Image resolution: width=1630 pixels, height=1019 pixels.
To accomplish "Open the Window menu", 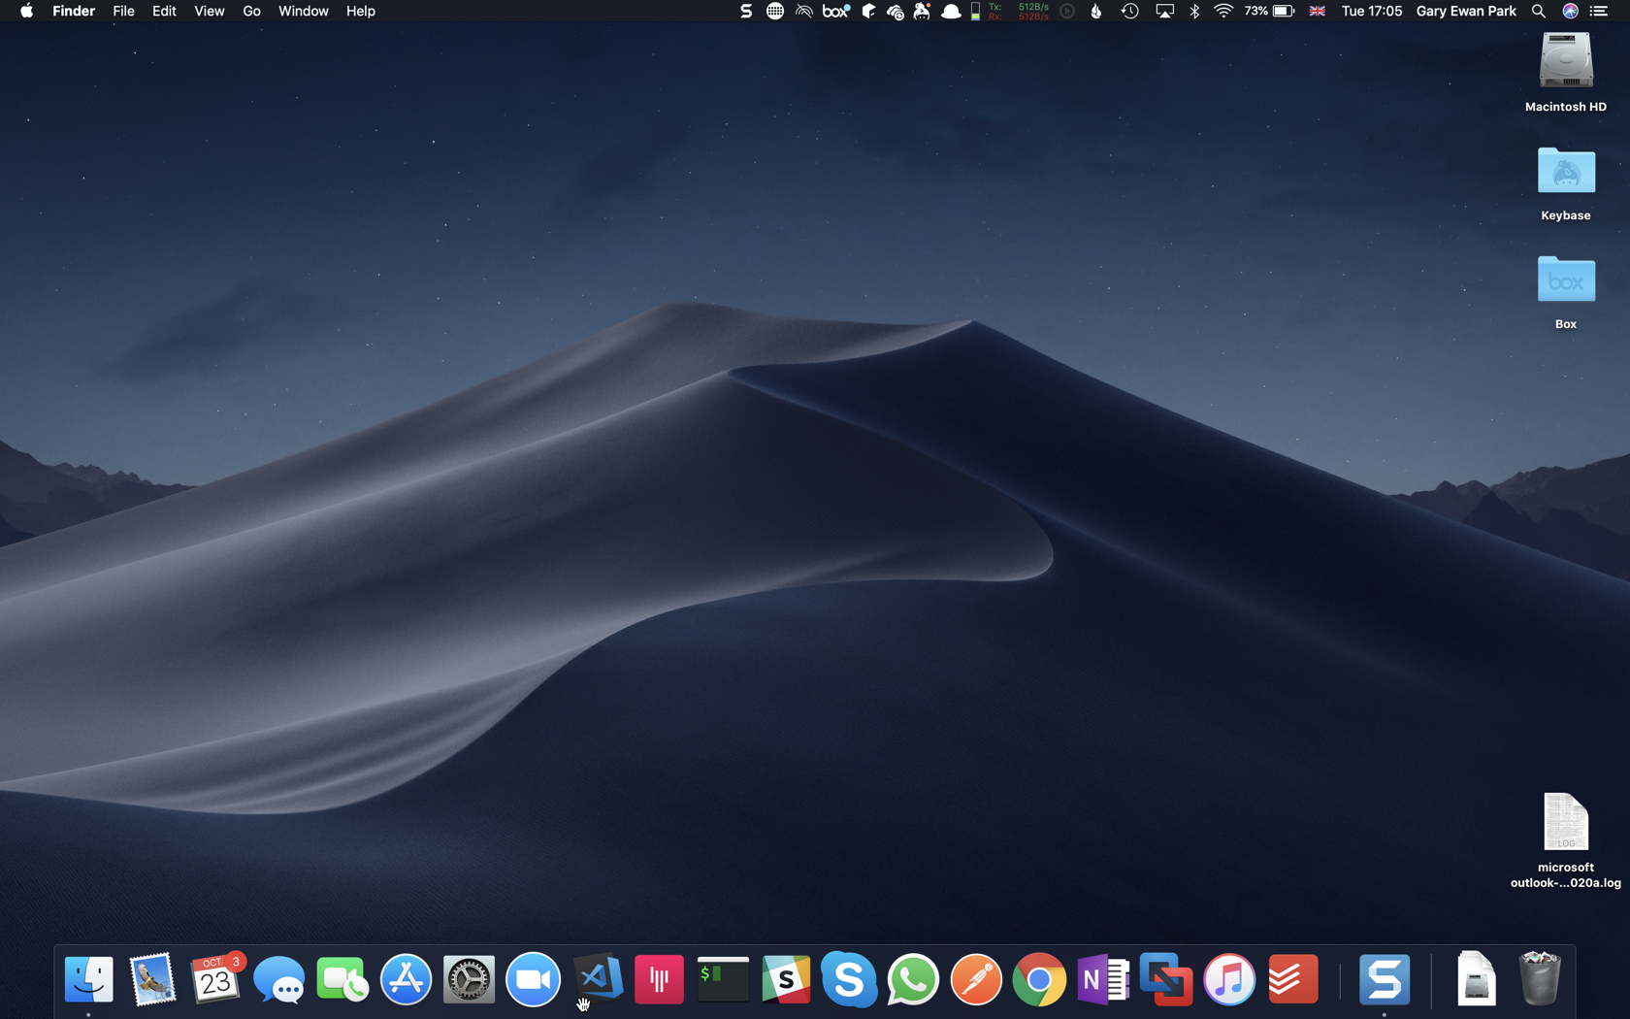I will [303, 12].
